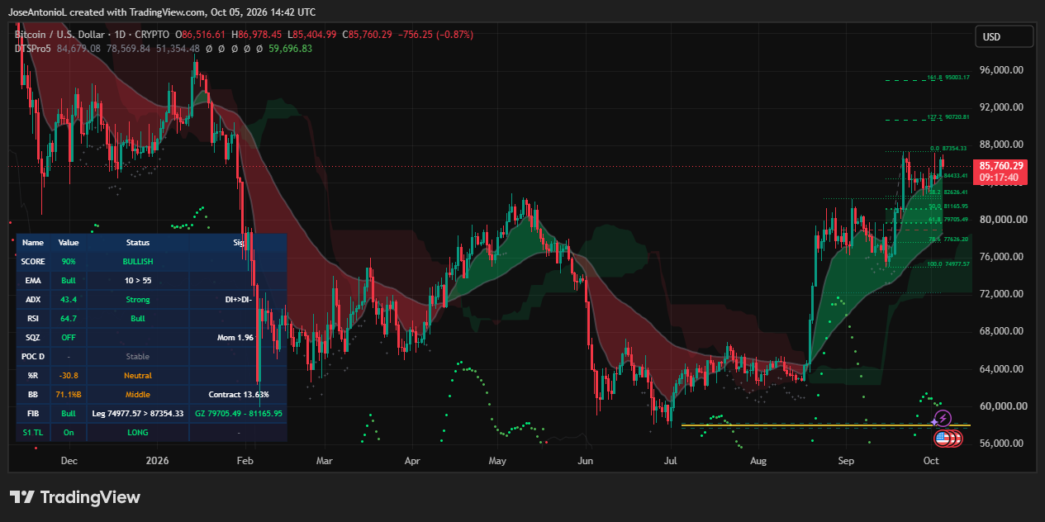The width and height of the screenshot is (1045, 522).
Task: Click the purple sparkle marker near October
Action: 936,421
